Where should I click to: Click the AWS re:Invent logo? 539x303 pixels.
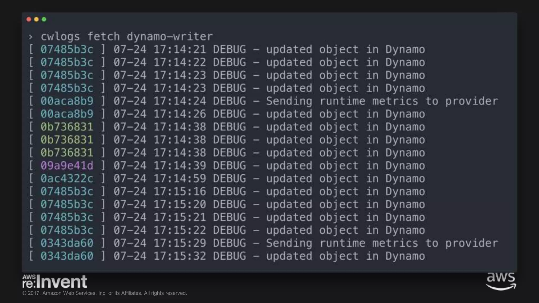pos(55,281)
